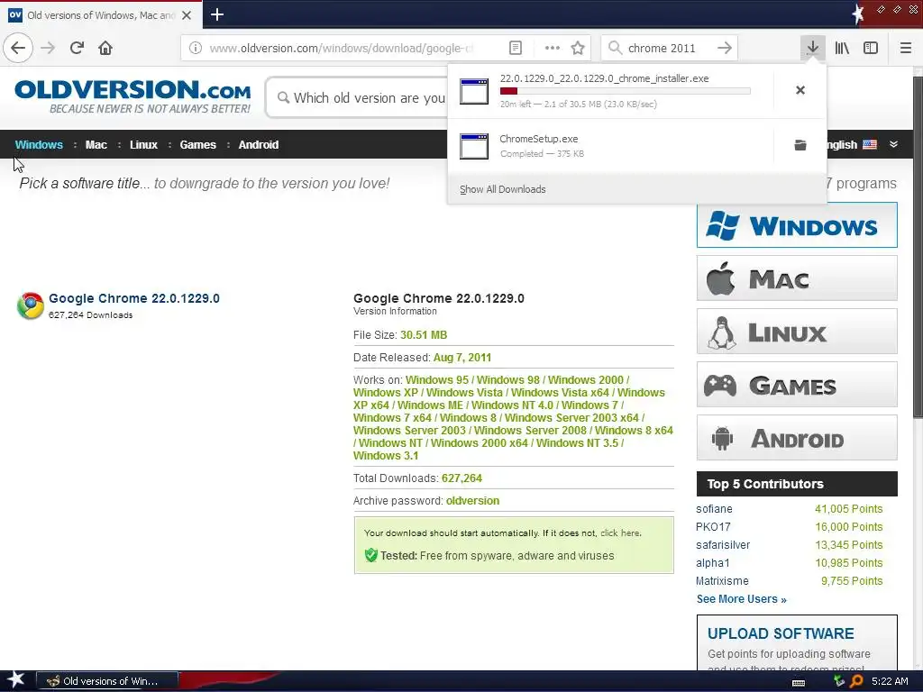Select the Android nav menu item

pos(259,145)
